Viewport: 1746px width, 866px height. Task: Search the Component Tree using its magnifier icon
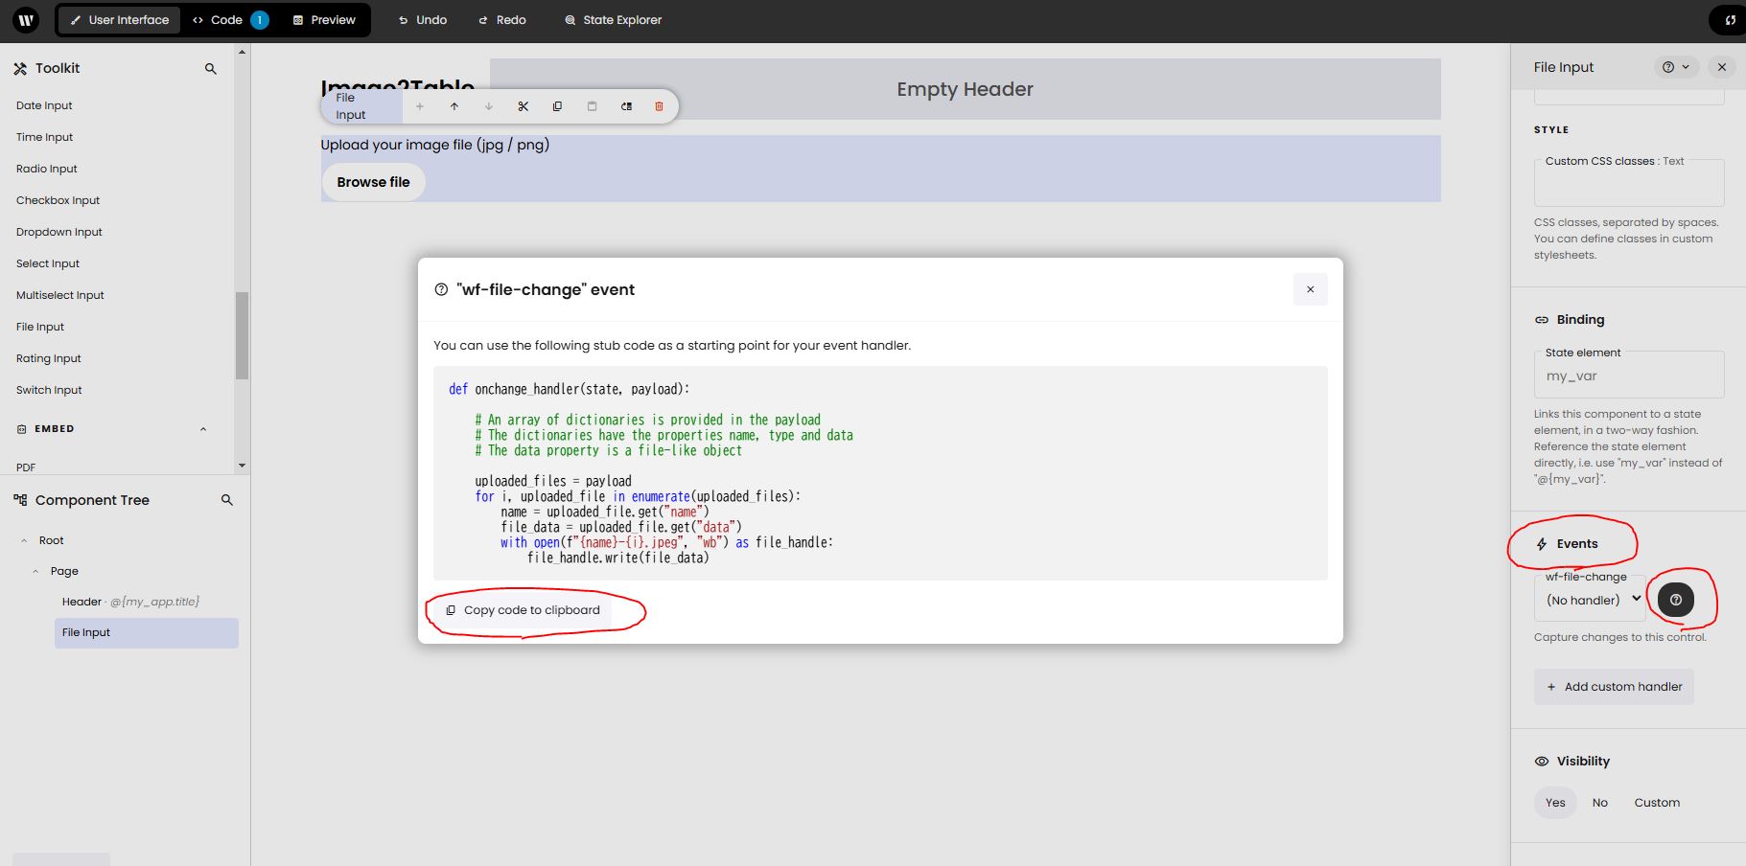click(227, 500)
